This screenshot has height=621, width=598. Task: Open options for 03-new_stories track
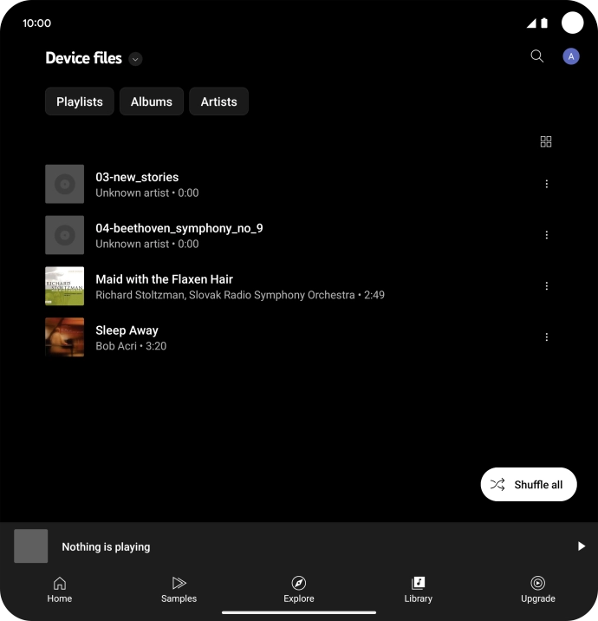tap(546, 184)
